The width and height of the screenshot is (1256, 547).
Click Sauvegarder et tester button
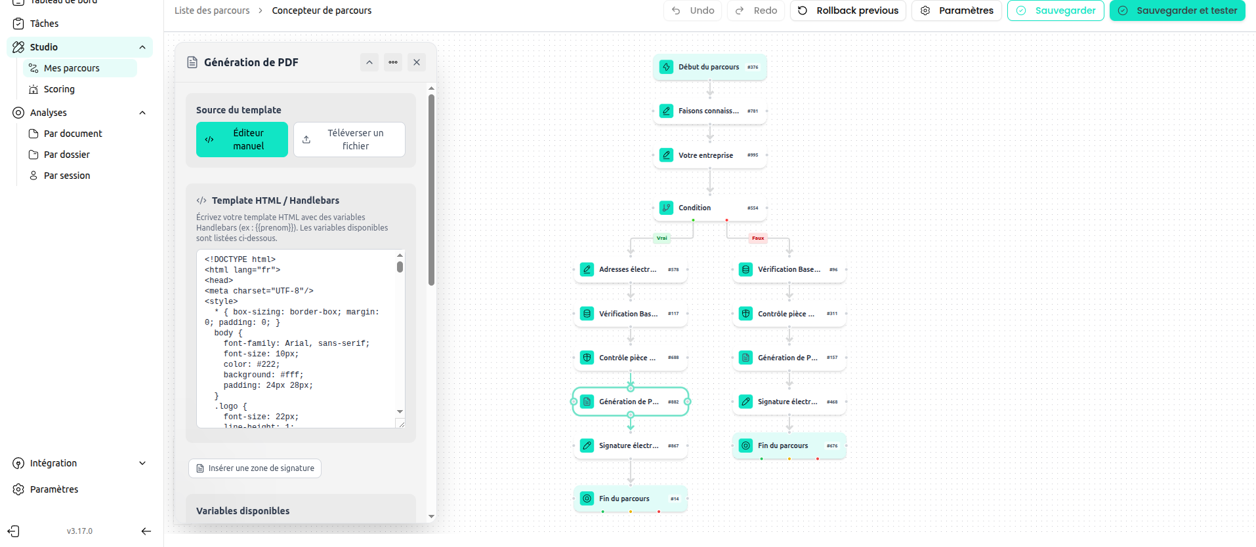coord(1177,10)
